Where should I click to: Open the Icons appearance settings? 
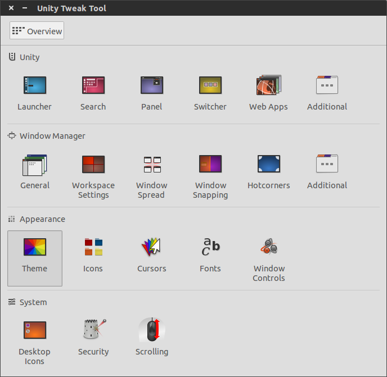93,247
